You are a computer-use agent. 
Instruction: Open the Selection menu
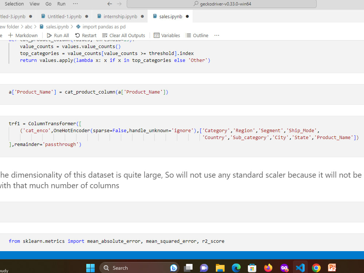(14, 4)
